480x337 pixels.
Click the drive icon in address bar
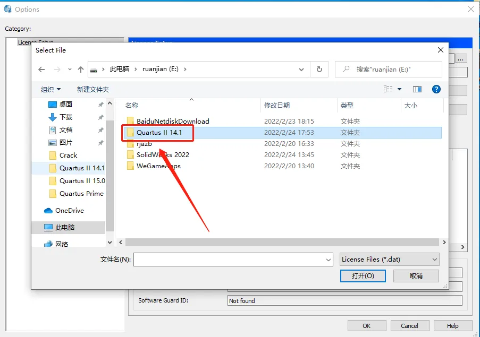tap(94, 70)
